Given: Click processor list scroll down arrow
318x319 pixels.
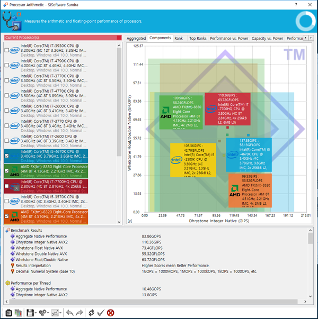Looking at the screenshot, I should click(119, 222).
